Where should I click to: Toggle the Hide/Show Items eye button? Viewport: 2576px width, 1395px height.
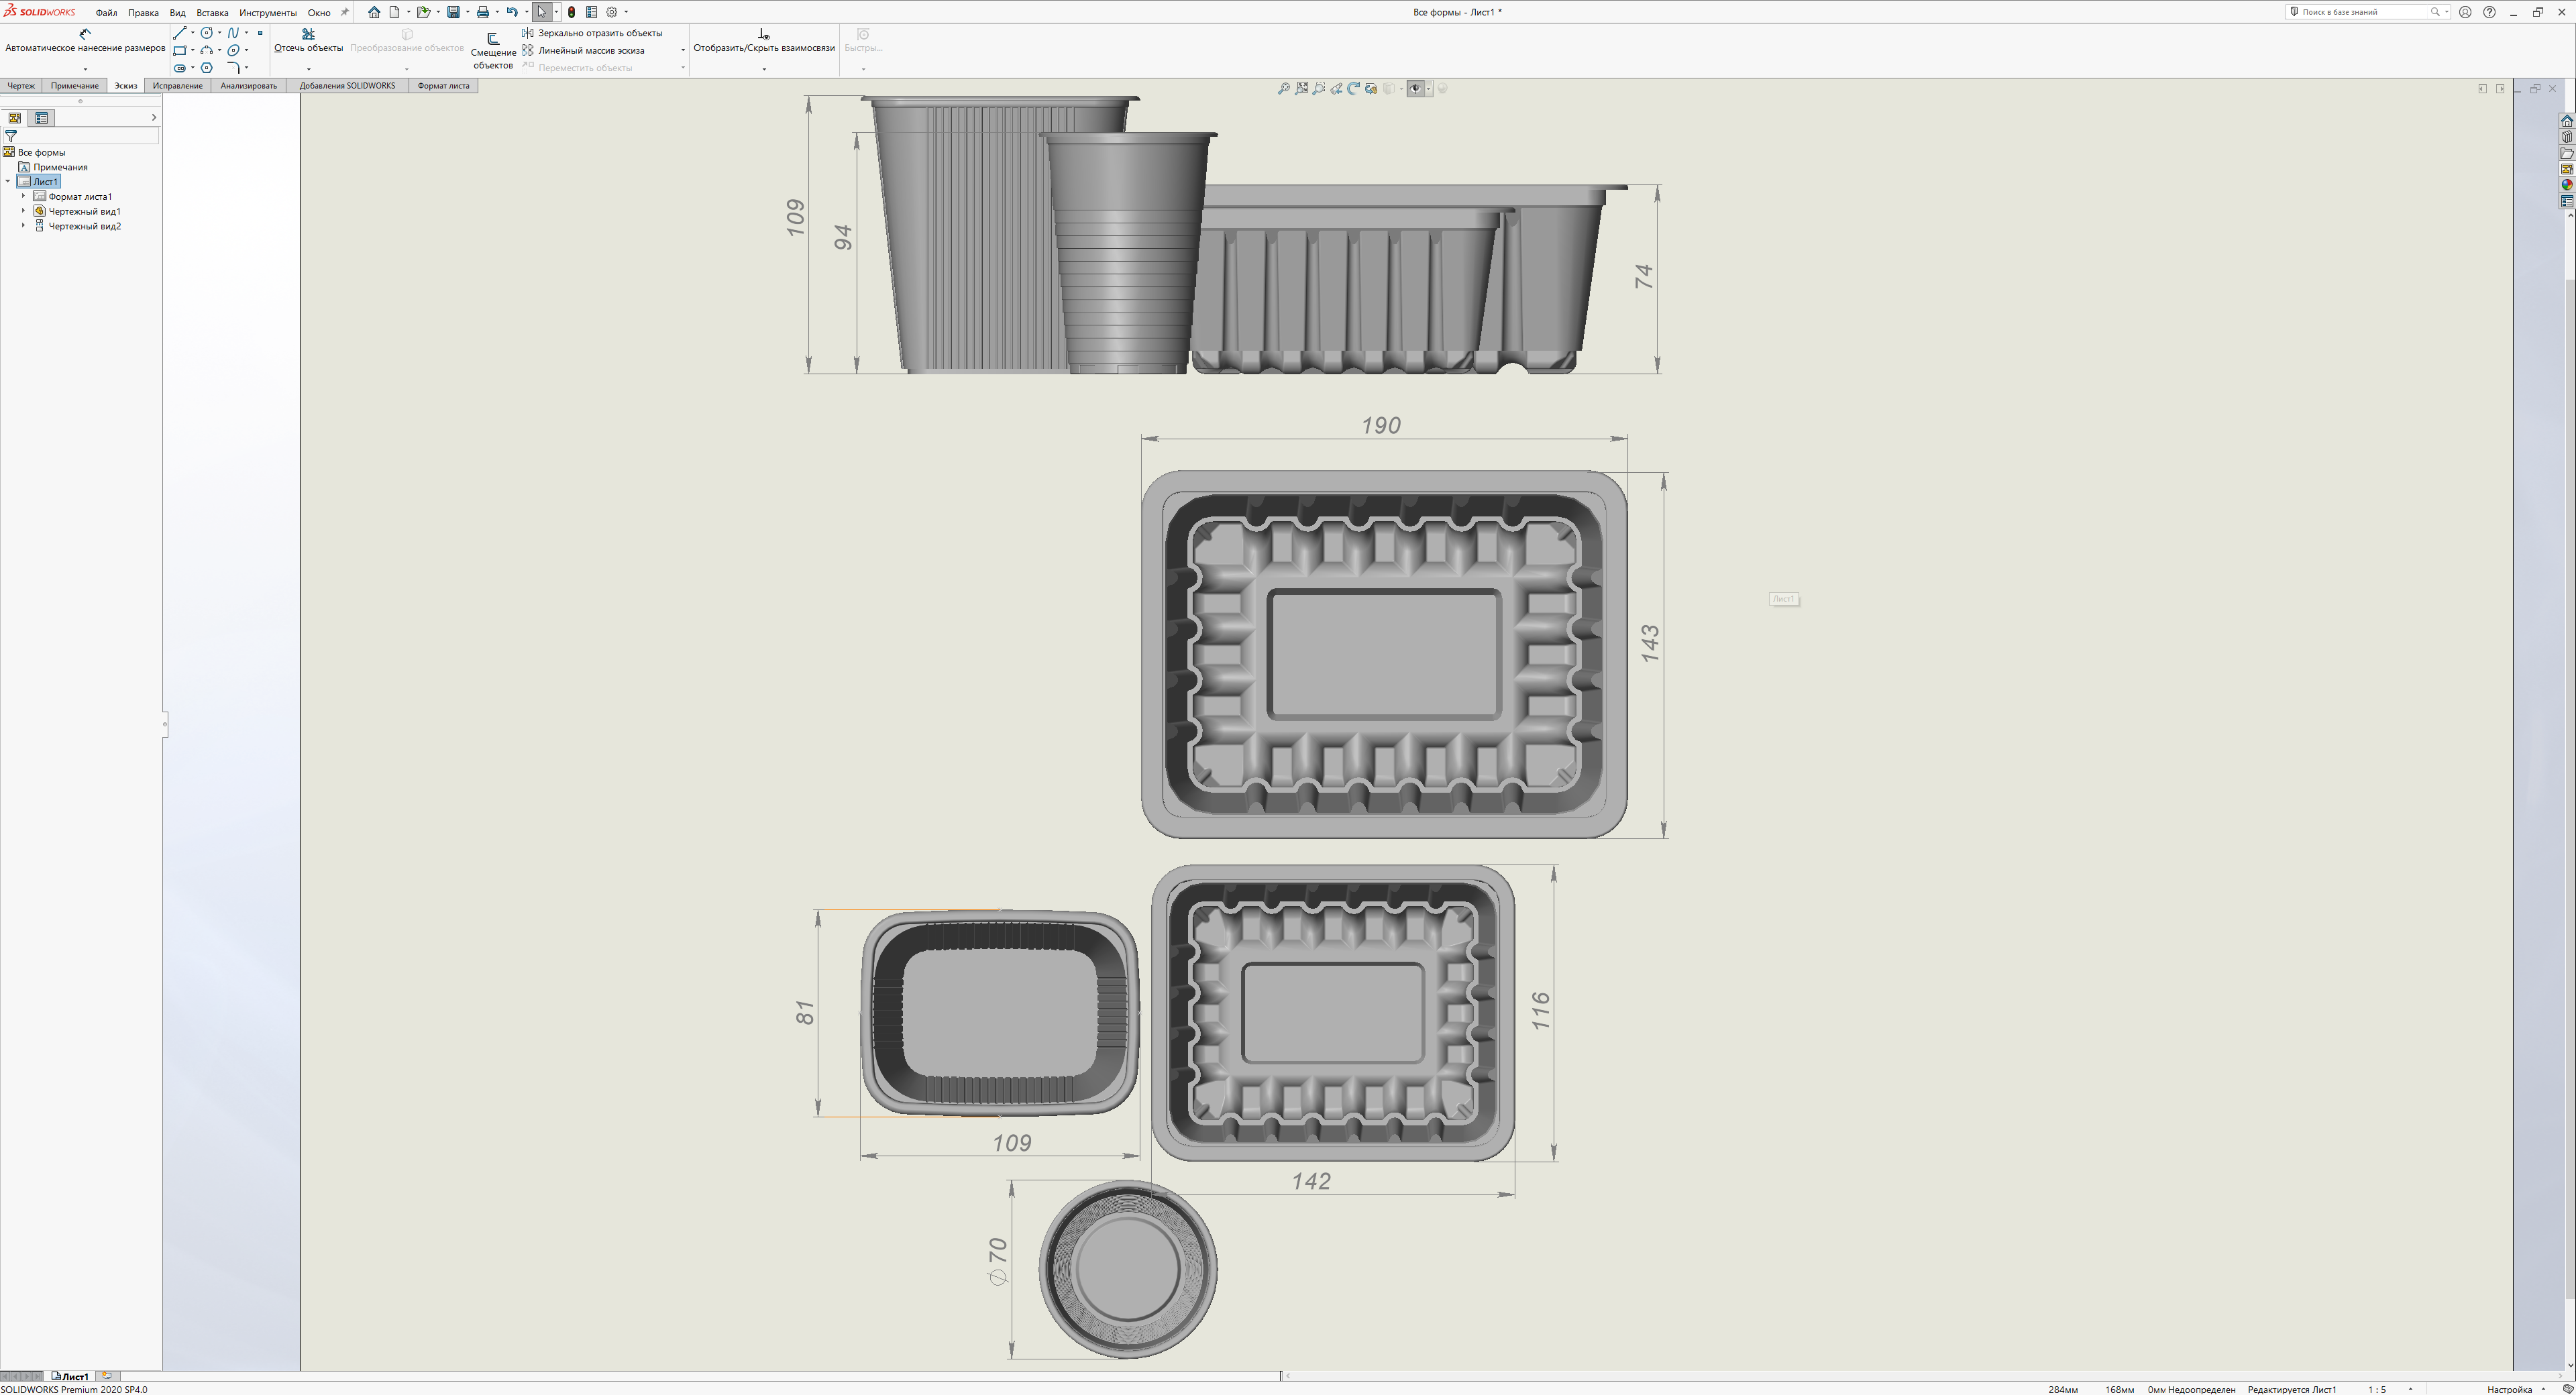pos(1415,89)
